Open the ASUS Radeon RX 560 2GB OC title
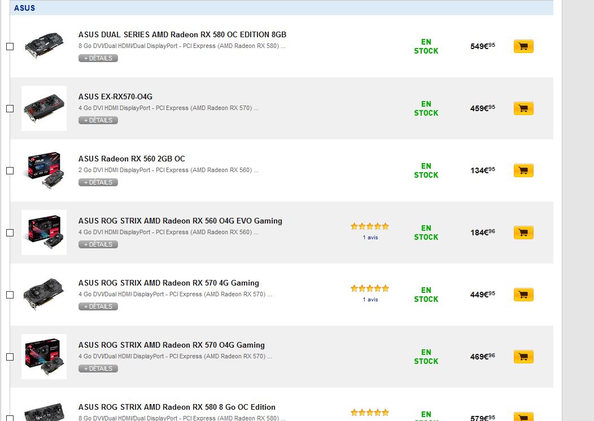 132,159
